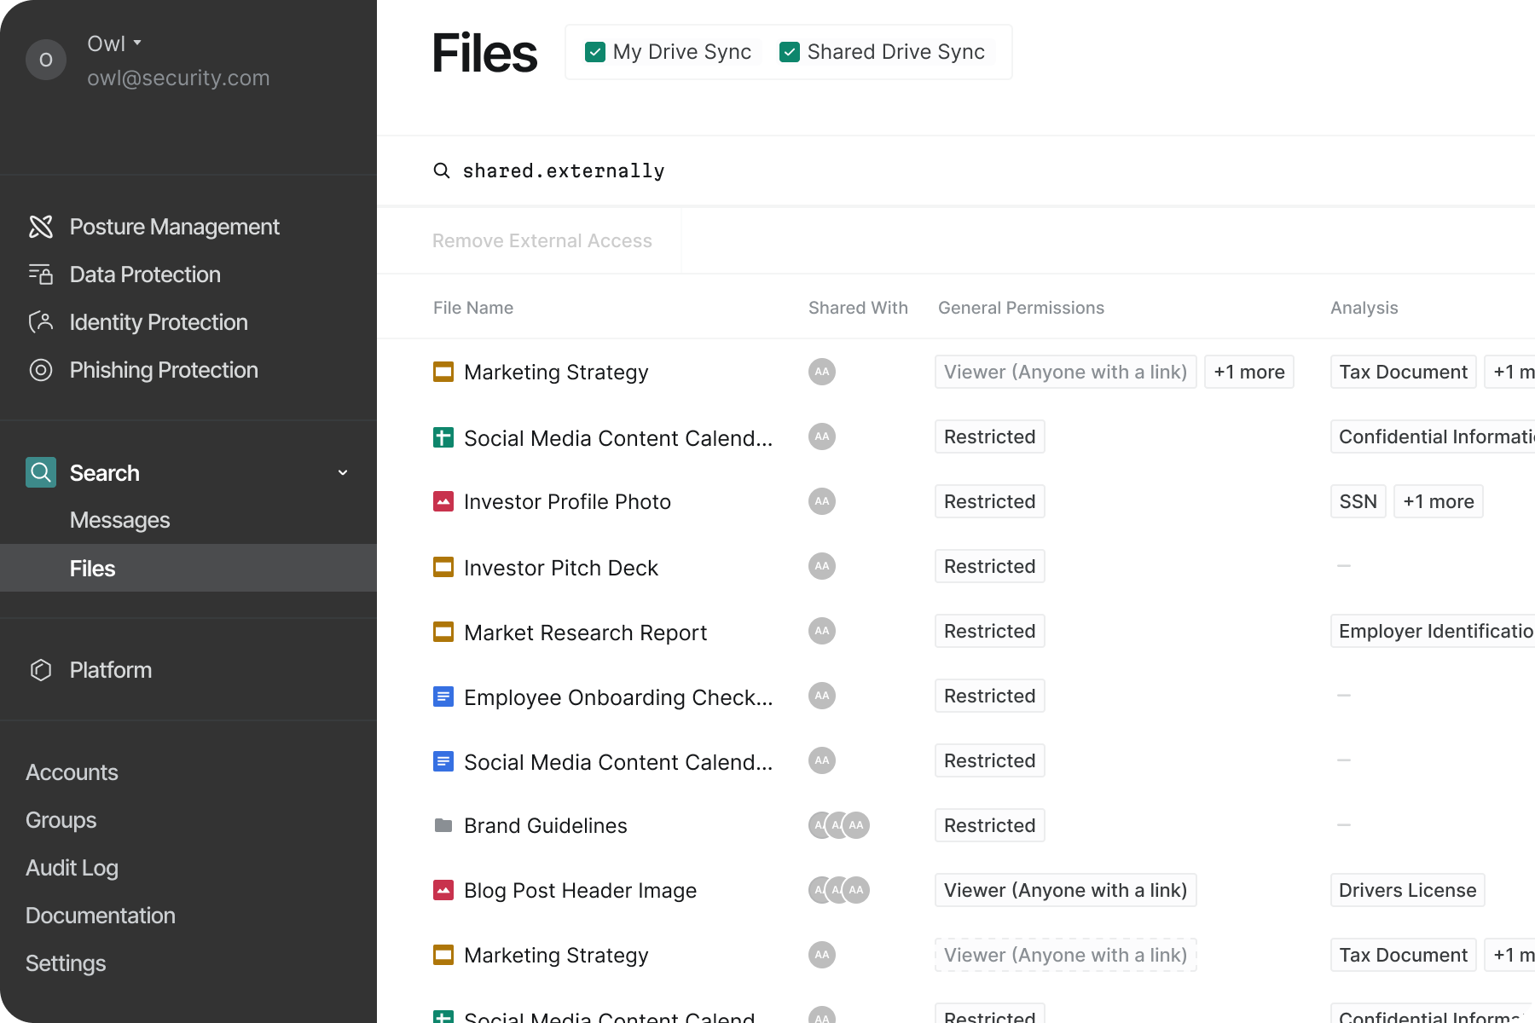The width and height of the screenshot is (1535, 1023).
Task: Click the Drivers License analysis tag
Action: 1407,890
